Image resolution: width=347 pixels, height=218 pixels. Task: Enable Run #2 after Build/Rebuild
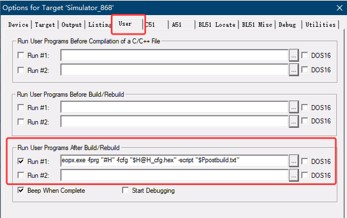(x=21, y=176)
